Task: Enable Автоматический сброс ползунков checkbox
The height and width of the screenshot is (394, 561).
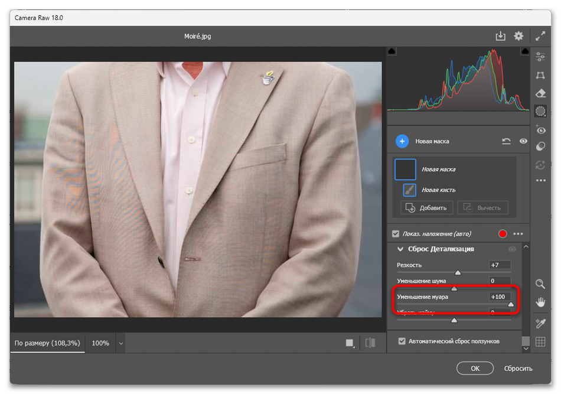Action: click(x=402, y=341)
